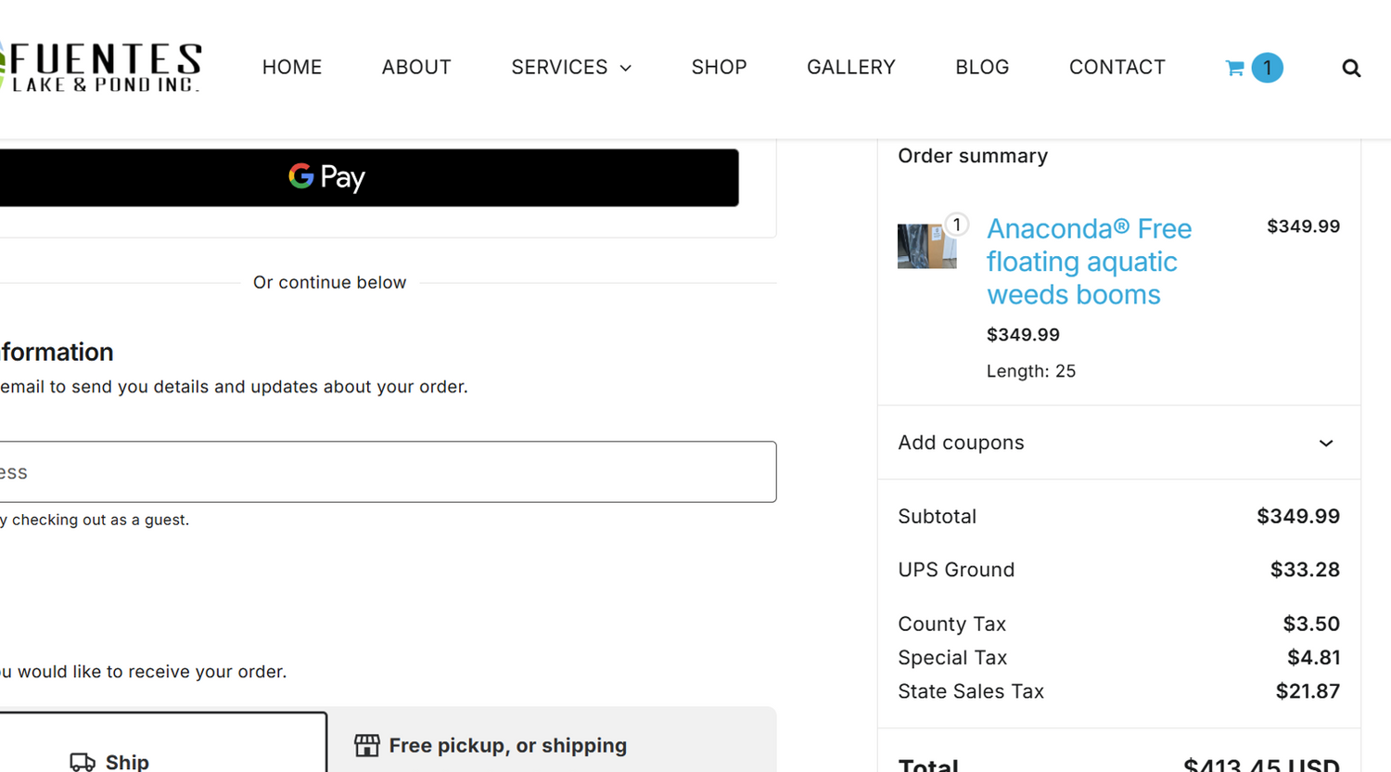Go to the Home page
Viewport: 1391px width, 772px height.
[x=292, y=67]
